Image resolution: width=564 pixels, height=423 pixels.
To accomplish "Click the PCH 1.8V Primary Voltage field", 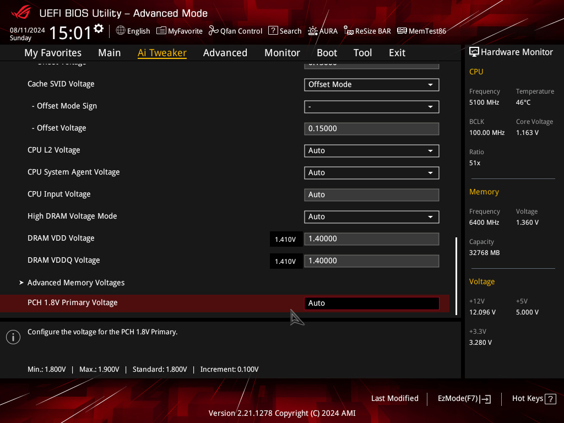I will click(x=372, y=303).
